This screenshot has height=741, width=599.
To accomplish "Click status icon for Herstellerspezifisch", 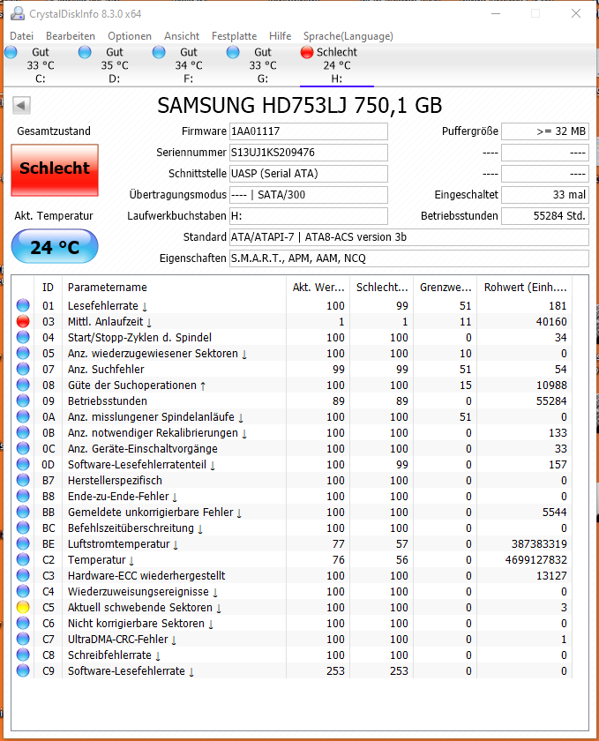I will [23, 480].
